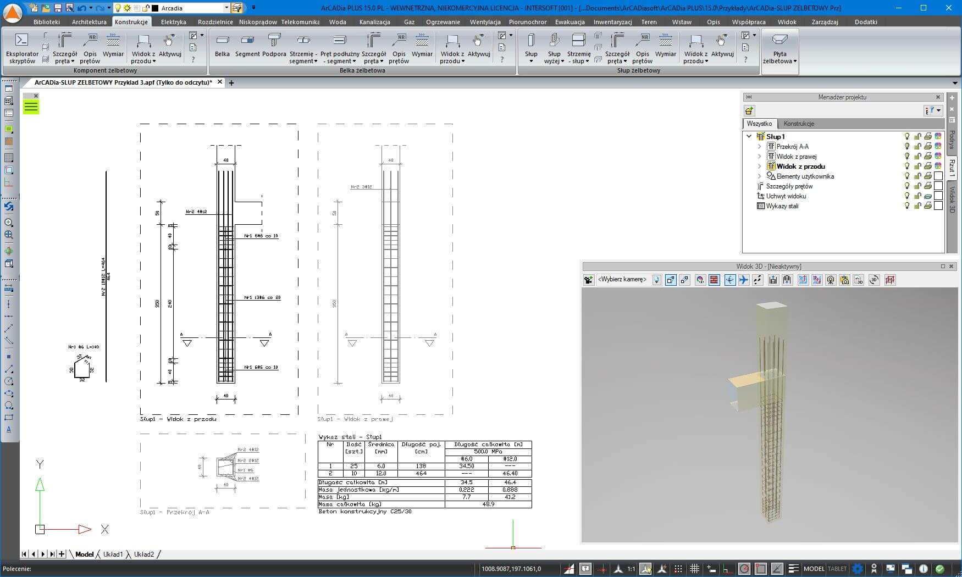Click add-building icon in Menadżer projektu

749,110
